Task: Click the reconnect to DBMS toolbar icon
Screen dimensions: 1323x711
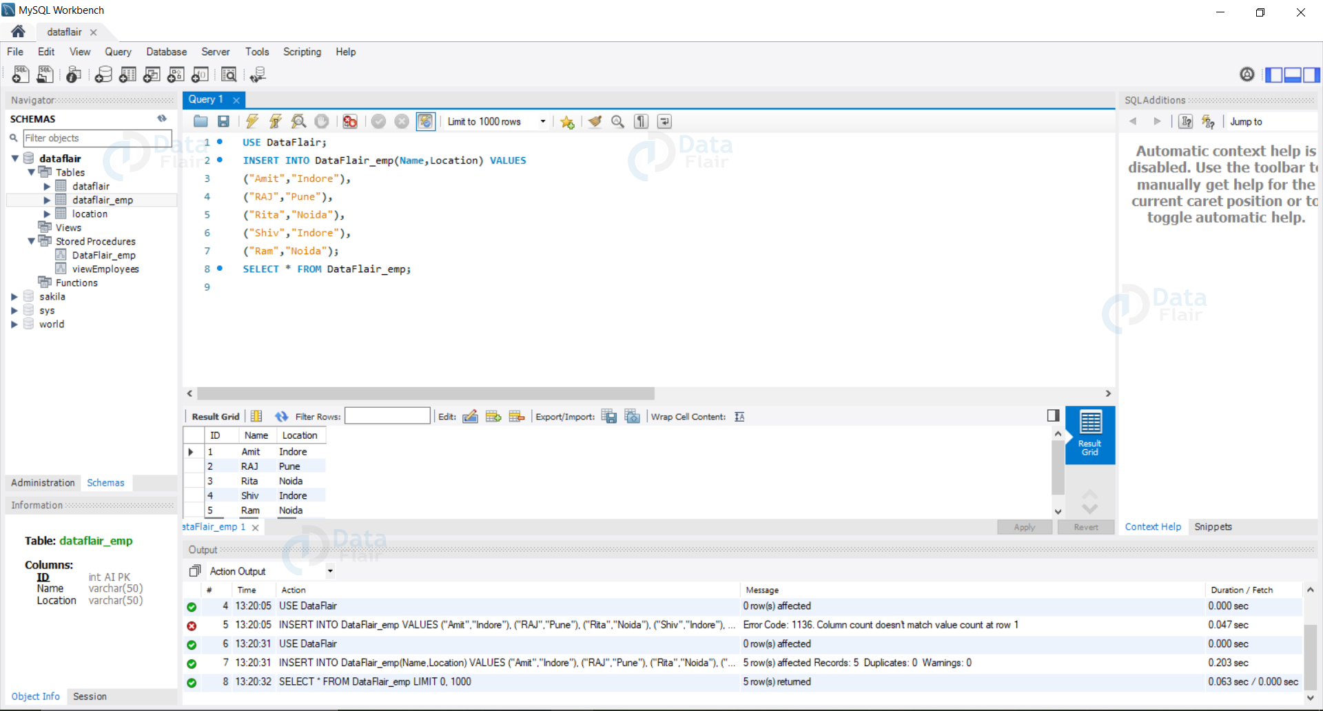Action: coord(258,74)
